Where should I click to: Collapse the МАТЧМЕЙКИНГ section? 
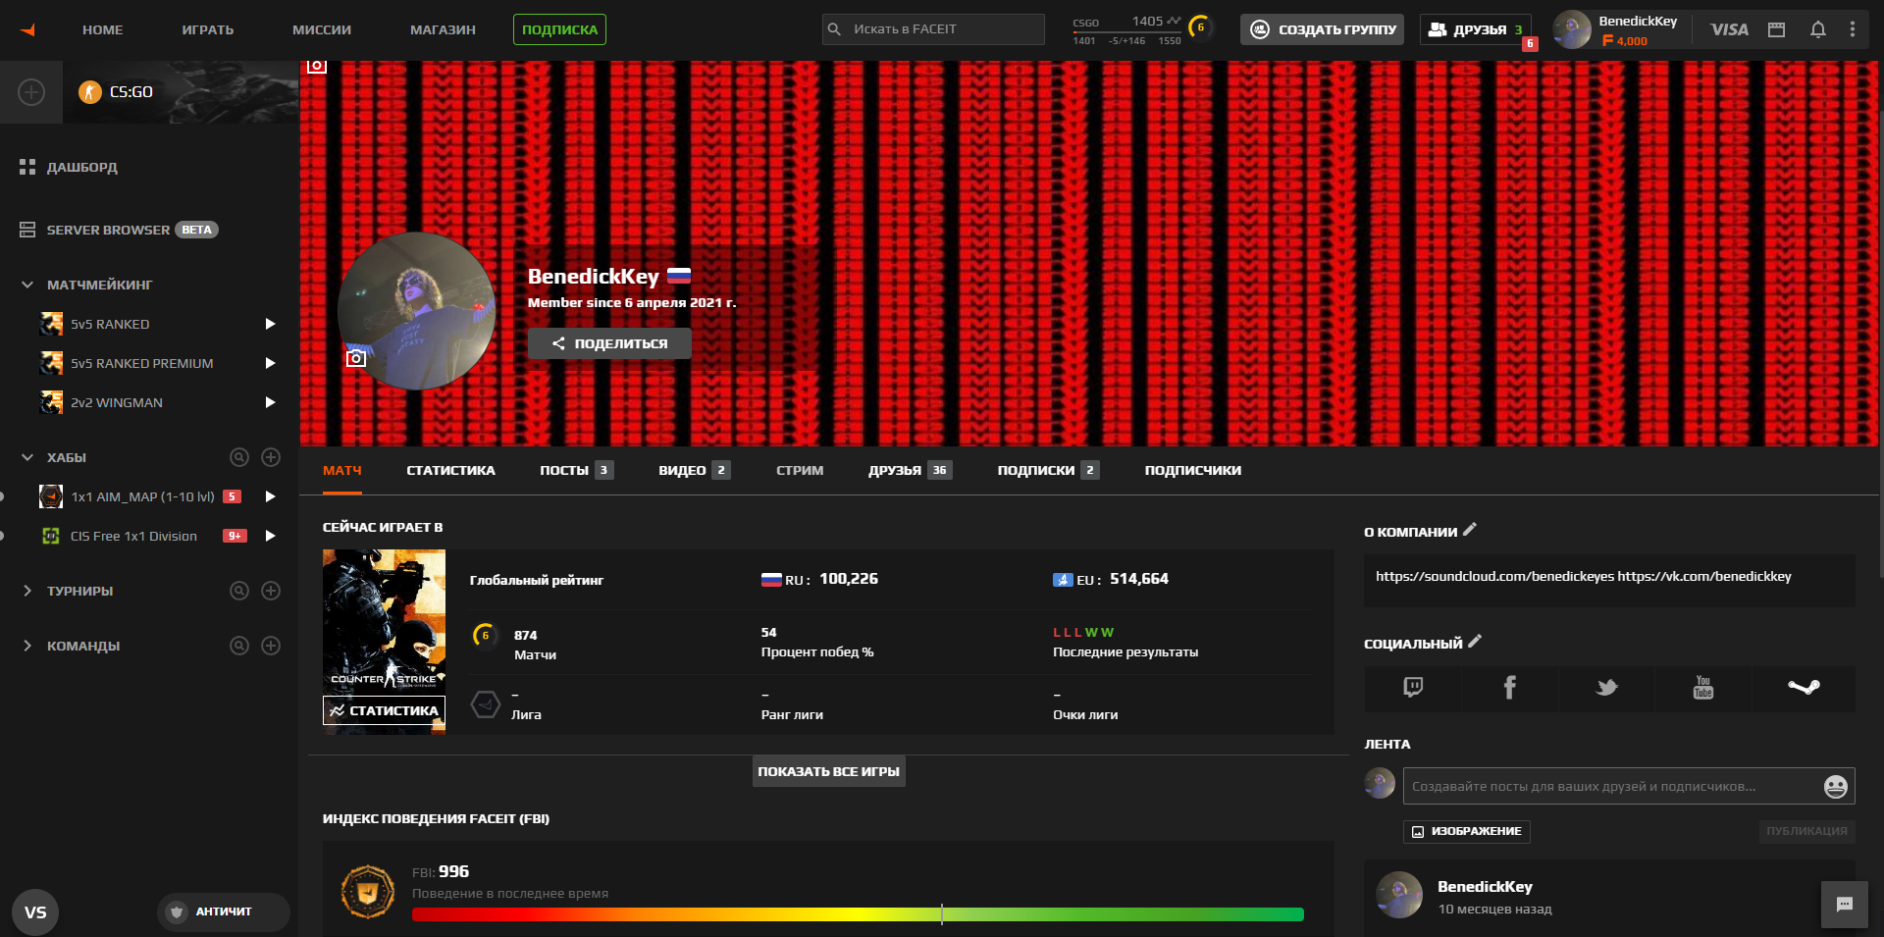(x=27, y=285)
